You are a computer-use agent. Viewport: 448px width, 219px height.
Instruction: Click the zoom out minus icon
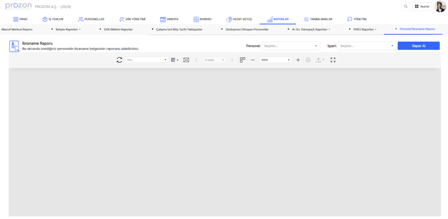(x=252, y=60)
